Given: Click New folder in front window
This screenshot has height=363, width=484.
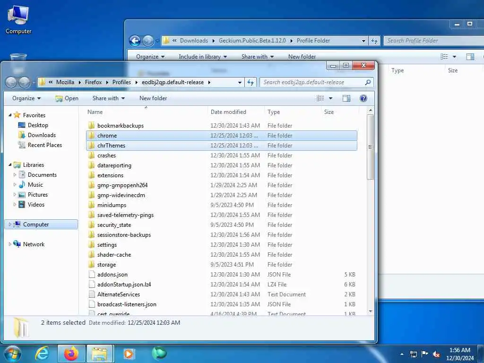Looking at the screenshot, I should pos(153,98).
